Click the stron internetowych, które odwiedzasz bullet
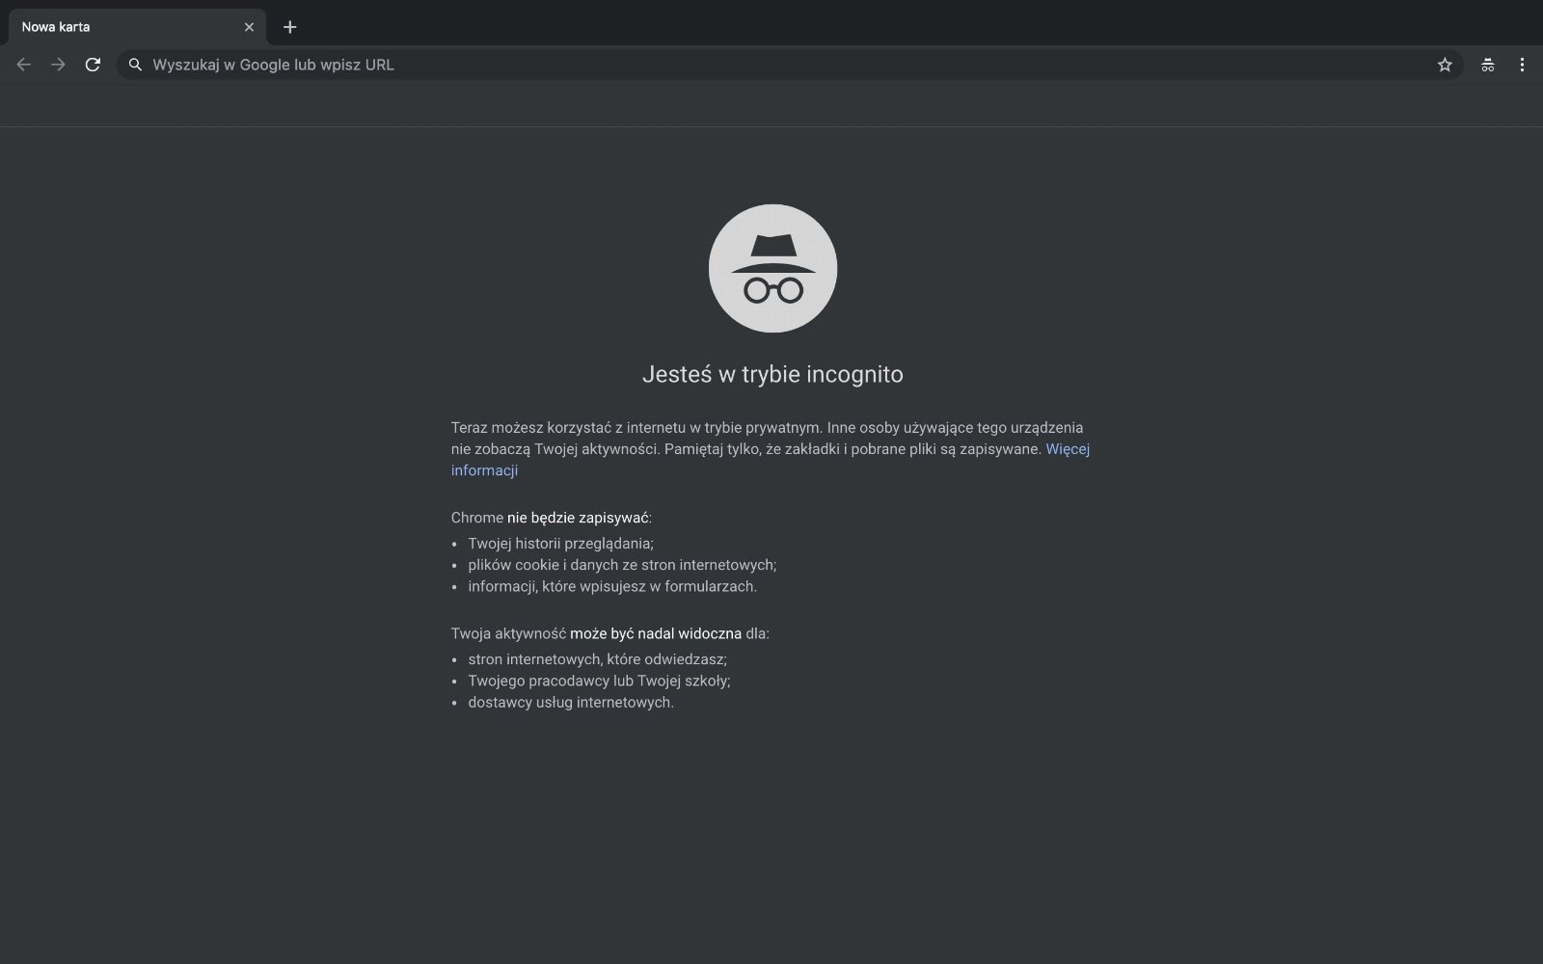 (x=598, y=659)
